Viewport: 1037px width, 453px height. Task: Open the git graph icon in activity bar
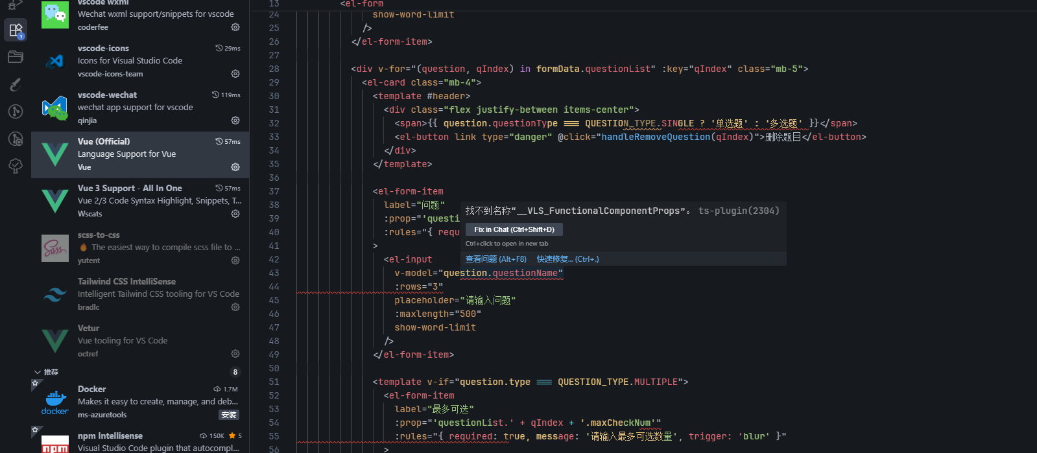16,111
